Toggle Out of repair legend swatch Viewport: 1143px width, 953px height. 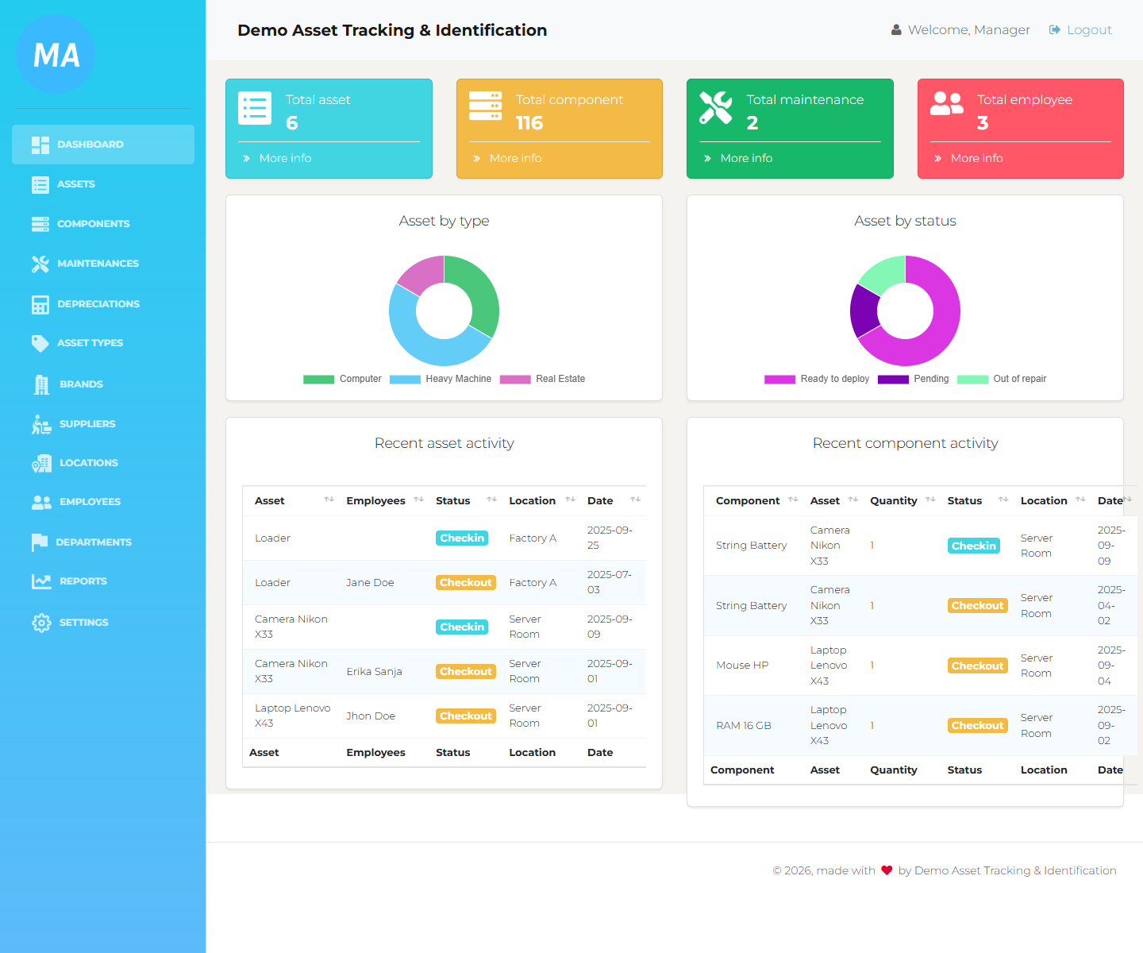click(972, 380)
